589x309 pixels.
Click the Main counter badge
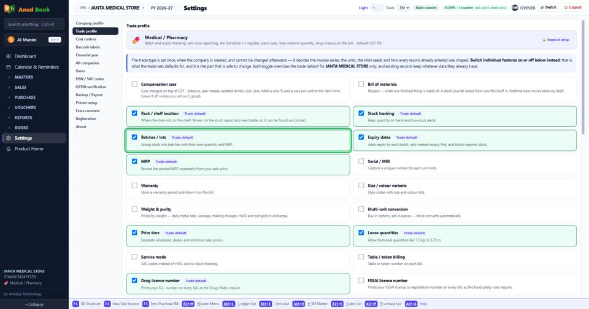point(426,8)
